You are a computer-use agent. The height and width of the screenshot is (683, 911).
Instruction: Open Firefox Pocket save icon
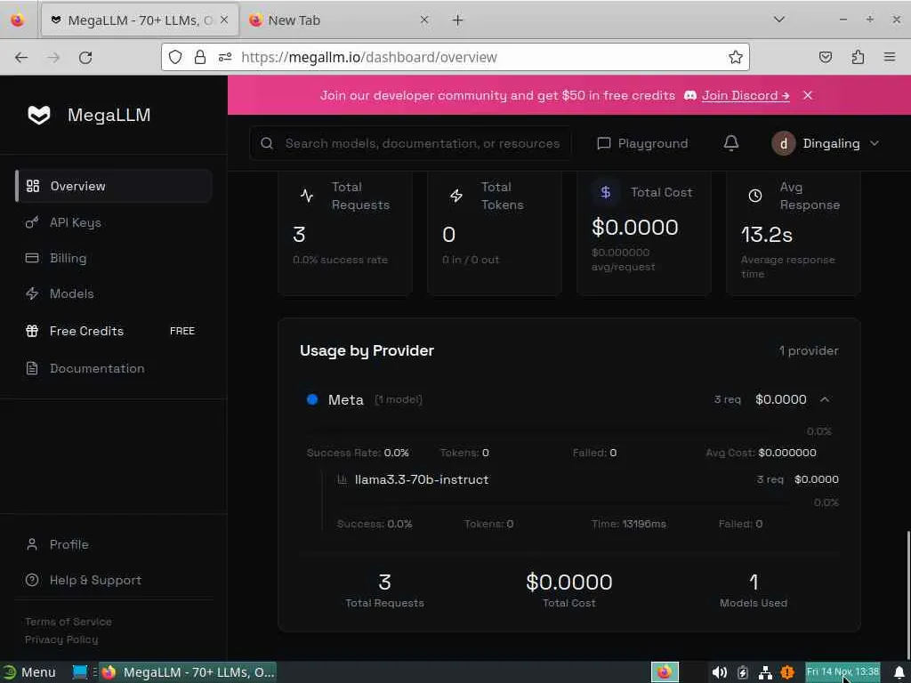pyautogui.click(x=826, y=57)
